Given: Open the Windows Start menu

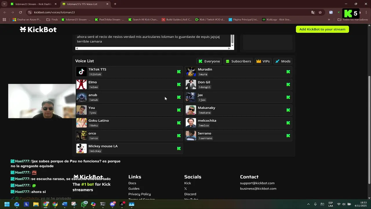Looking at the screenshot, I should click(x=7, y=204).
